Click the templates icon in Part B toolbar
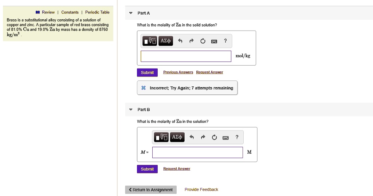The height and width of the screenshot is (196, 373). [x=161, y=137]
